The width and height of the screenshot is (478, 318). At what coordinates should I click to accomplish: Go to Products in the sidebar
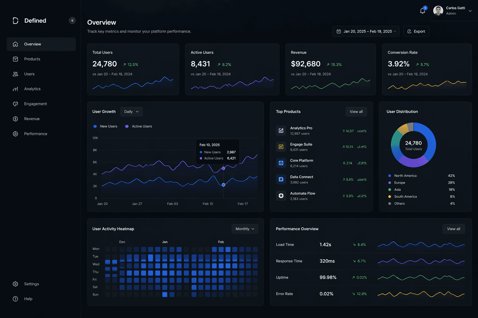[x=32, y=59]
